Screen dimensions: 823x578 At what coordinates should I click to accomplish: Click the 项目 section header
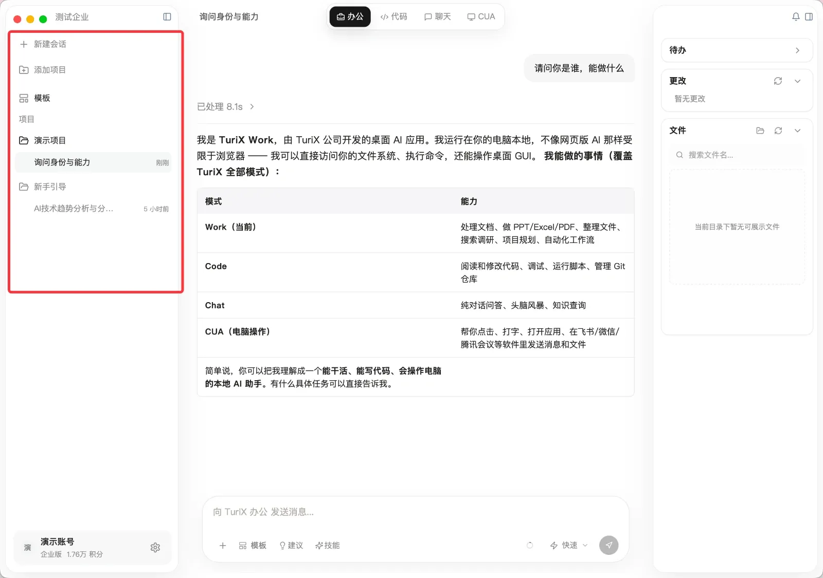[x=27, y=119]
